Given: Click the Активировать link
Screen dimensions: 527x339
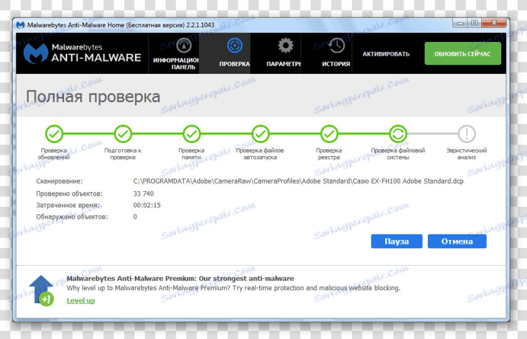Looking at the screenshot, I should [386, 54].
